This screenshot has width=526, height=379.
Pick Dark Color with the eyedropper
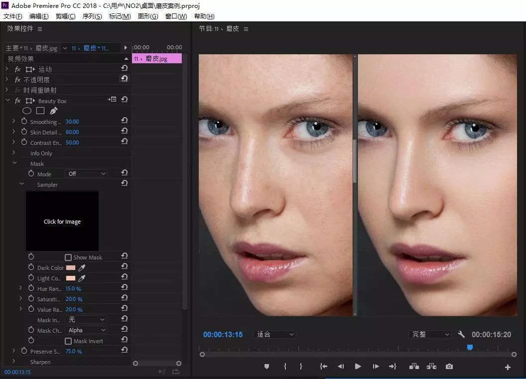tap(82, 267)
